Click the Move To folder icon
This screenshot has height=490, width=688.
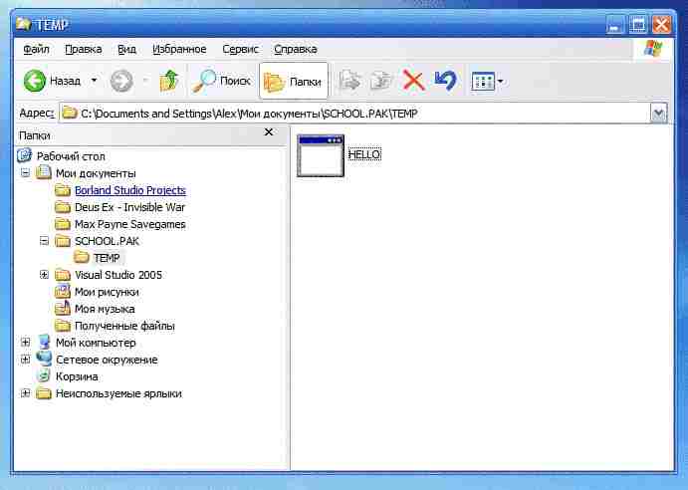click(x=349, y=81)
